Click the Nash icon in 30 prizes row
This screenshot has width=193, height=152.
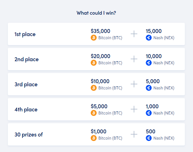pyautogui.click(x=149, y=138)
